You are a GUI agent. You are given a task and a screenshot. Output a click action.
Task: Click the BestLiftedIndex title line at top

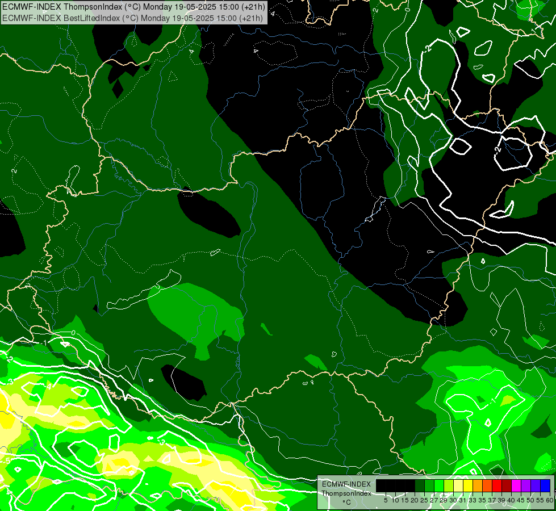tap(132, 18)
